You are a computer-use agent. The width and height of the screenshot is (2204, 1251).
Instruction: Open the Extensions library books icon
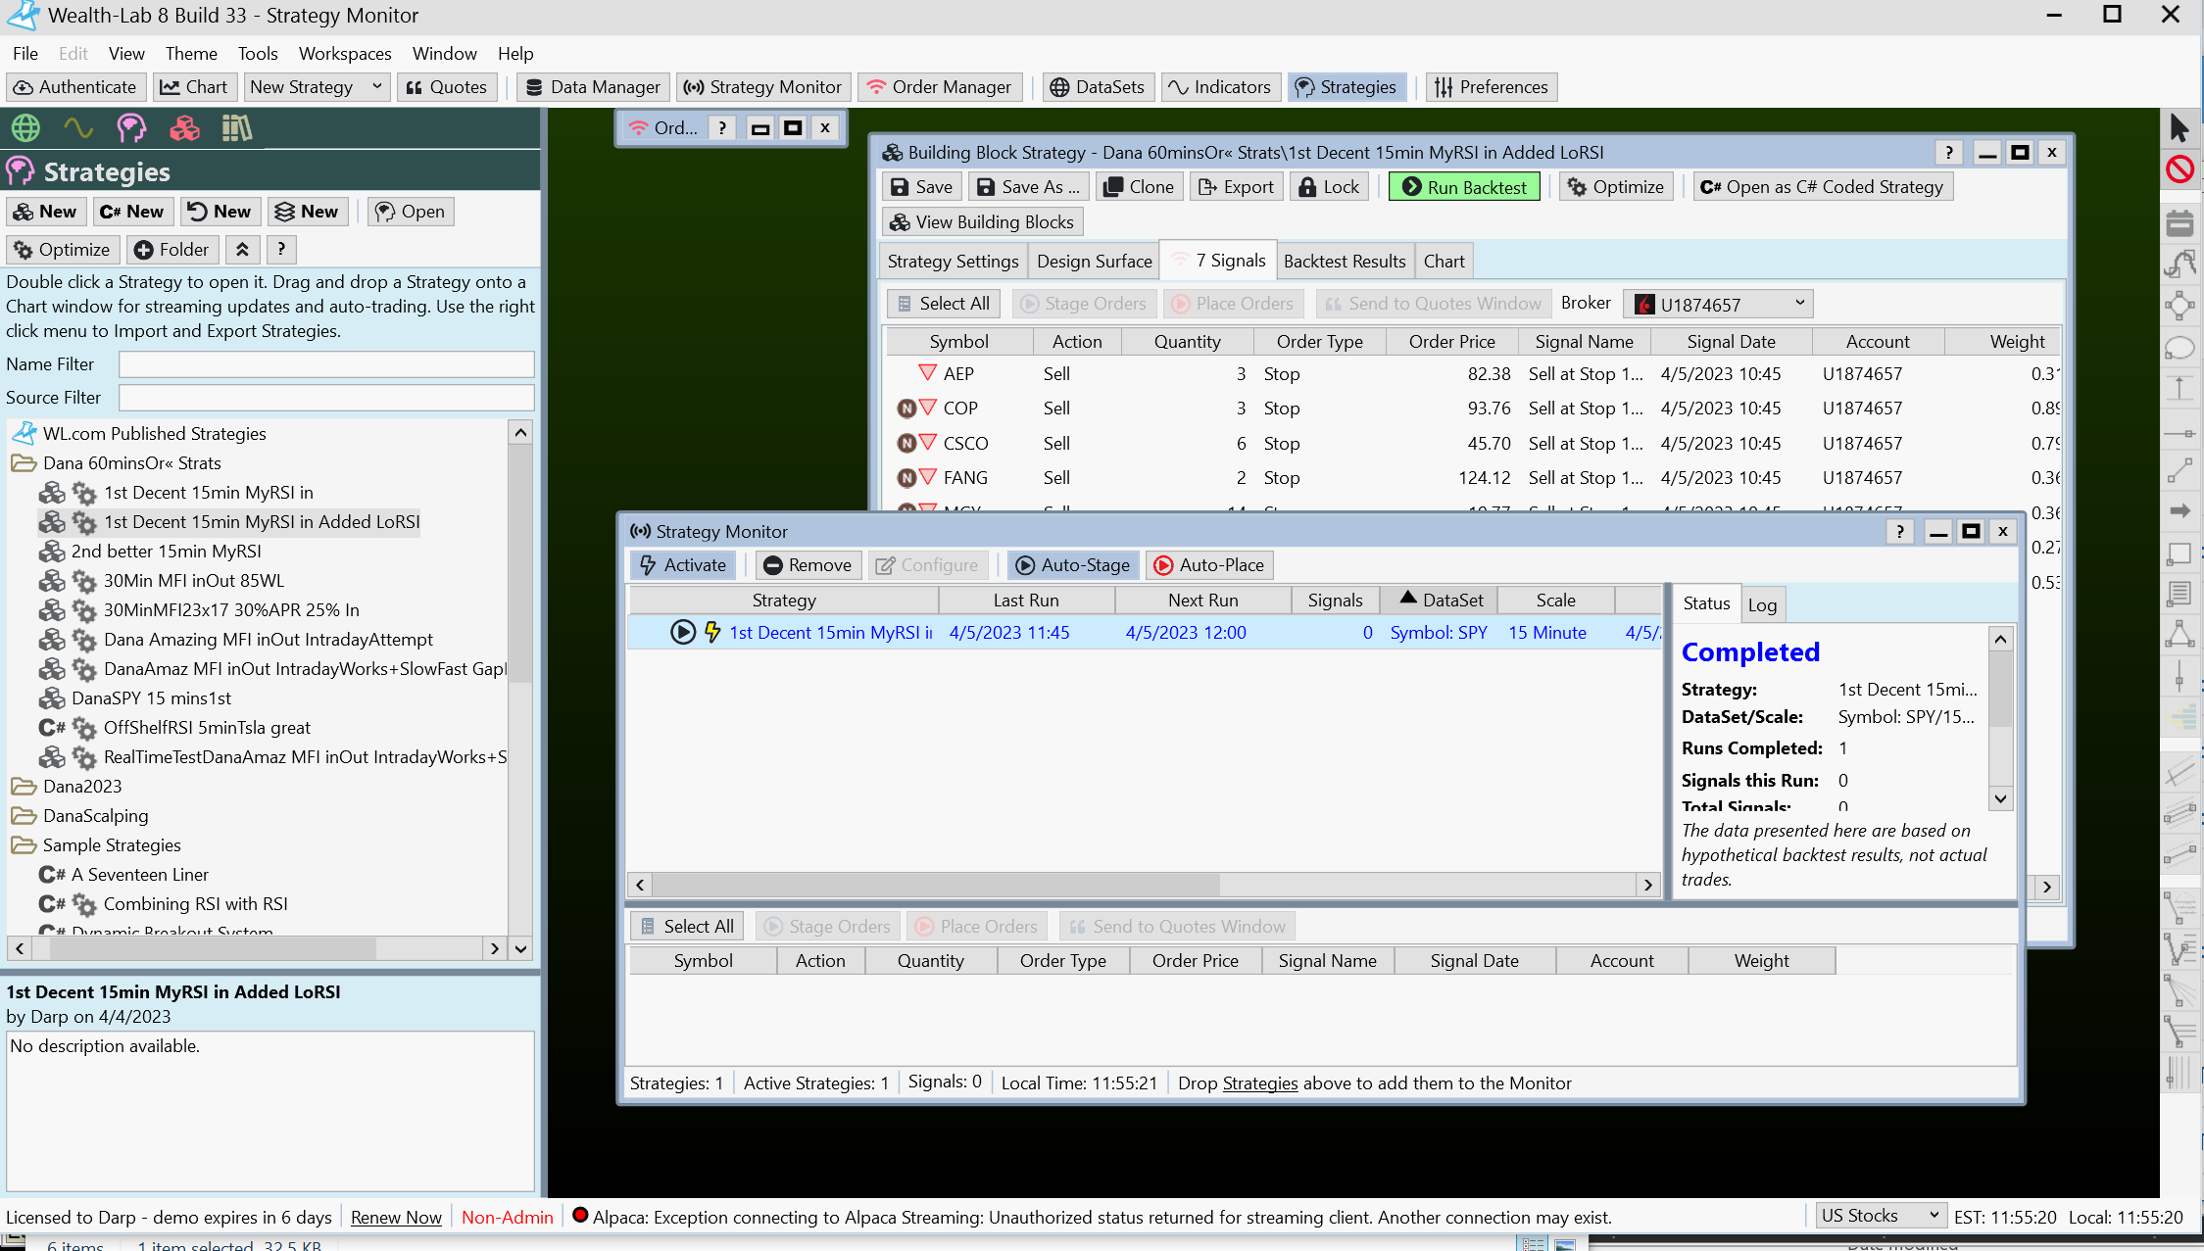point(236,128)
